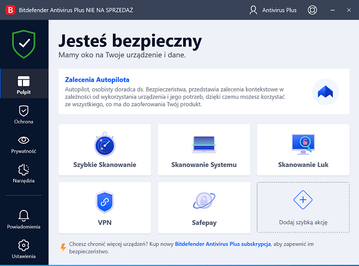Click the Zalecenia Autopilota heading
The image size is (359, 266).
(97, 79)
